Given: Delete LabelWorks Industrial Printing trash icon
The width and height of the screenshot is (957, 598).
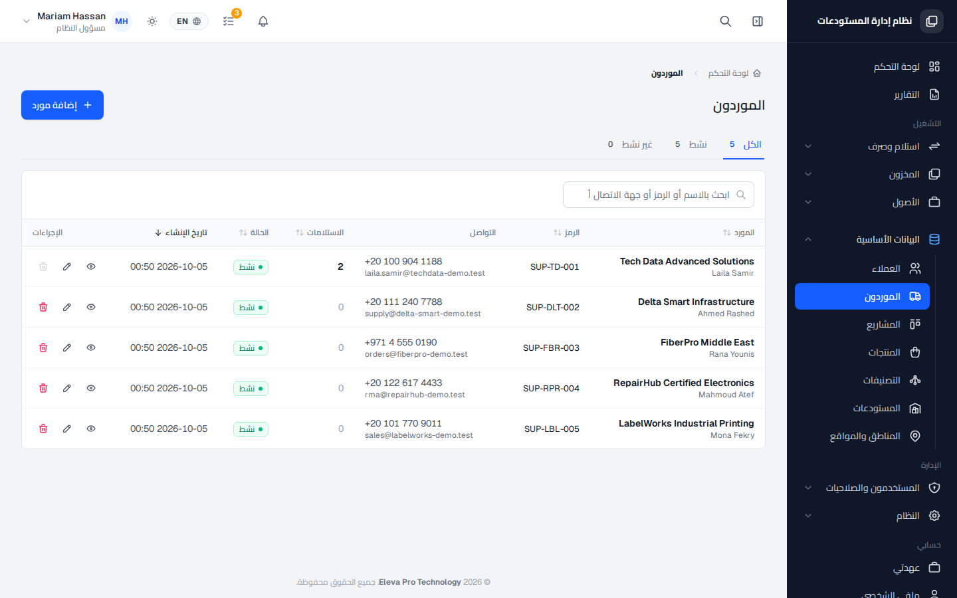Looking at the screenshot, I should [43, 429].
